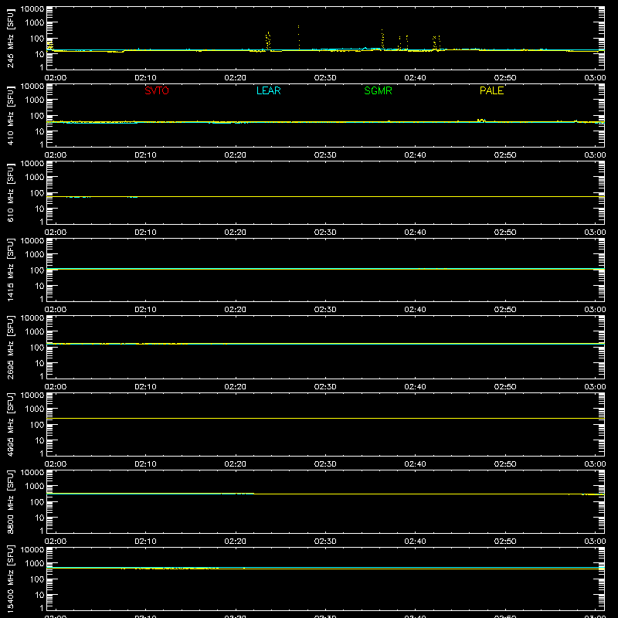Click the 02:40 time label under 245 MHz plot
618x618 pixels.
(415, 78)
